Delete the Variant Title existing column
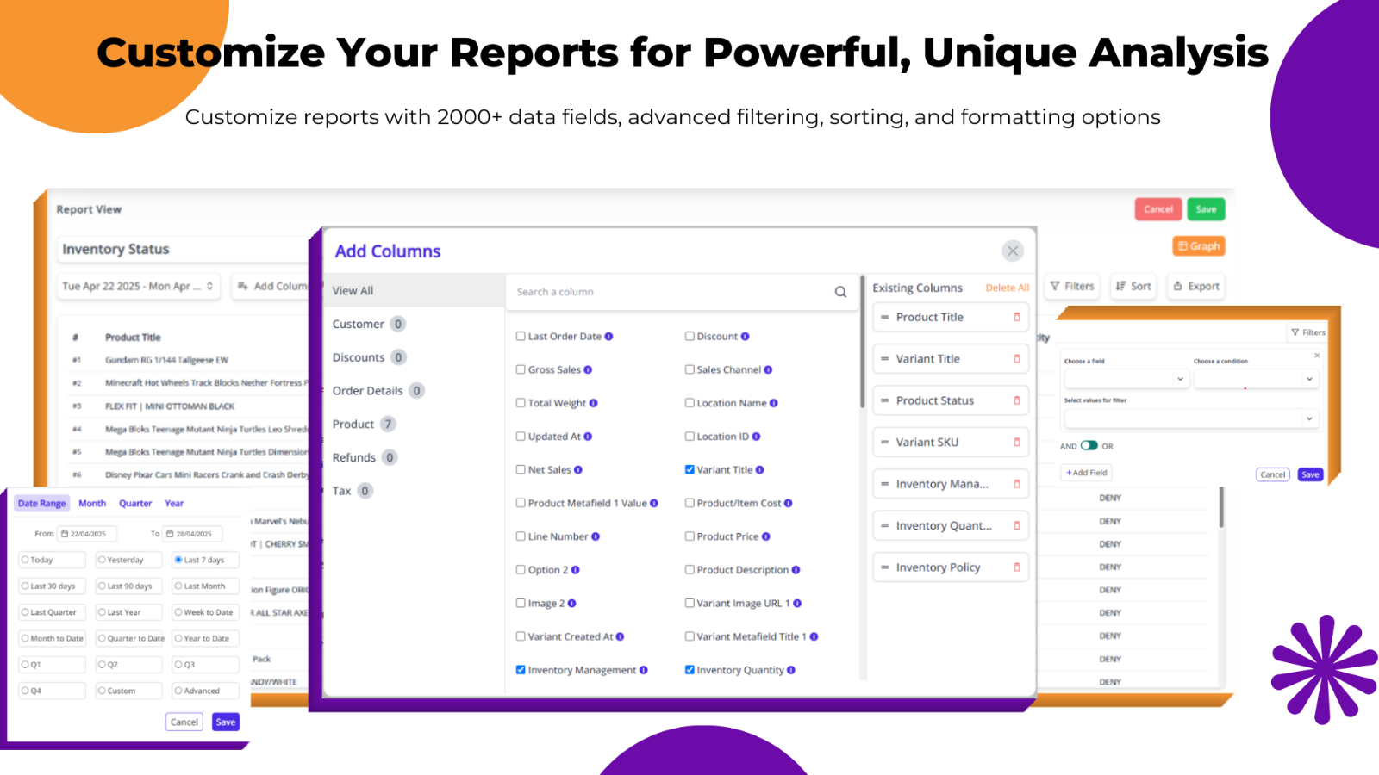 (1017, 359)
